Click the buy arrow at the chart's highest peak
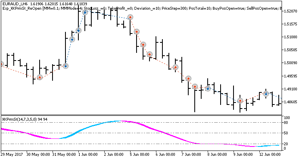 85,13
